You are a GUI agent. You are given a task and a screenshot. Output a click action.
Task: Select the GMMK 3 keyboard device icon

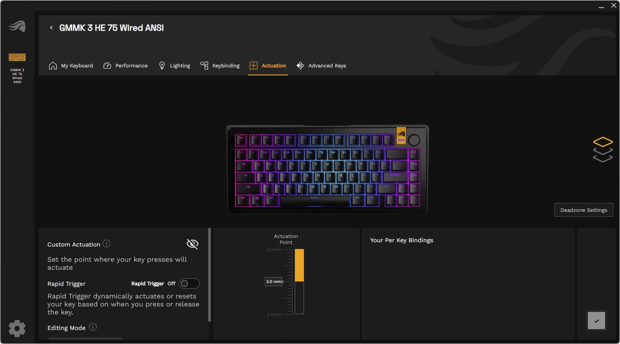click(x=17, y=57)
